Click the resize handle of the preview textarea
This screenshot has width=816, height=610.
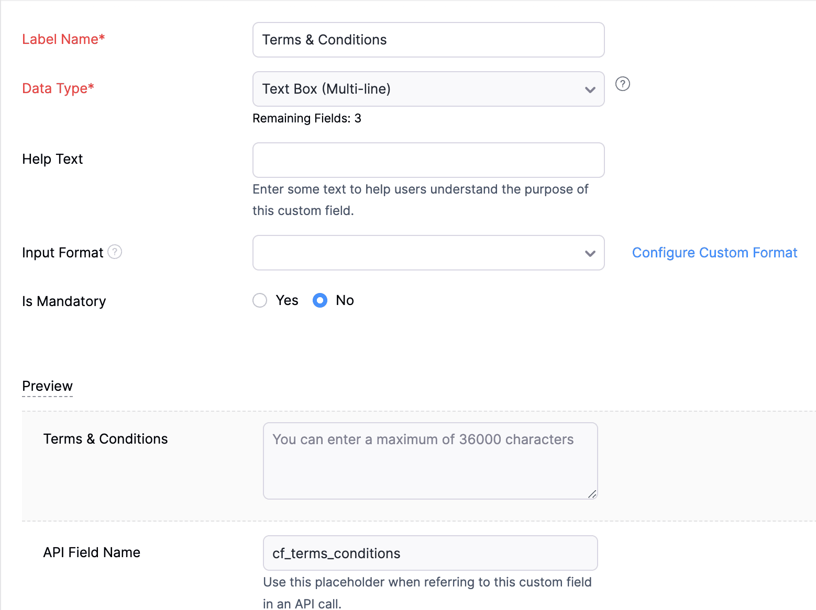pyautogui.click(x=592, y=494)
